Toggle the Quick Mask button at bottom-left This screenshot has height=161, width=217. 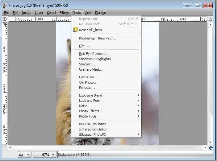click(x=5, y=148)
